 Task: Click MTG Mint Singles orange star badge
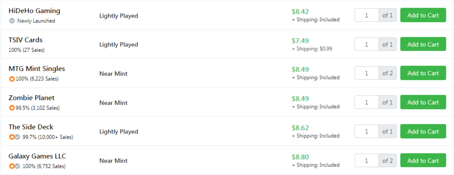pyautogui.click(x=12, y=79)
